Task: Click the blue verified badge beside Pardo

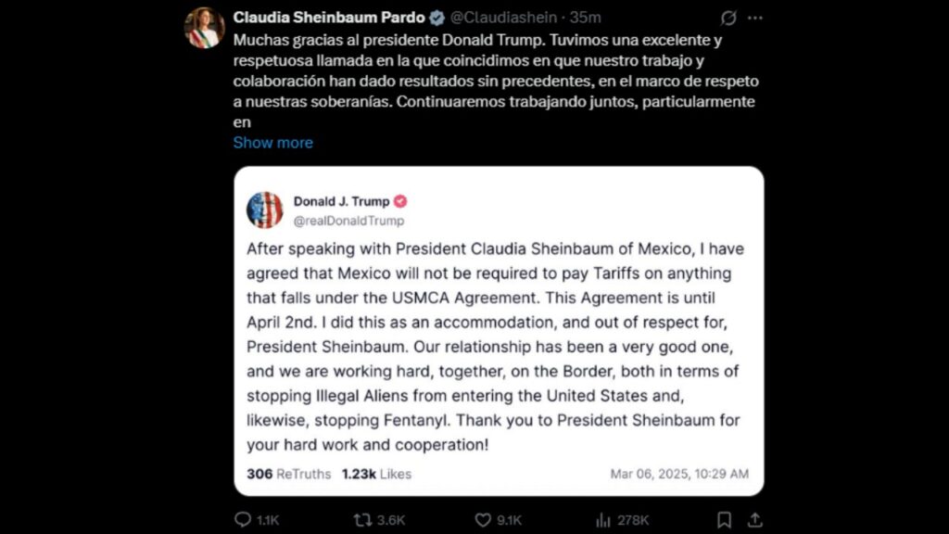Action: 437,19
